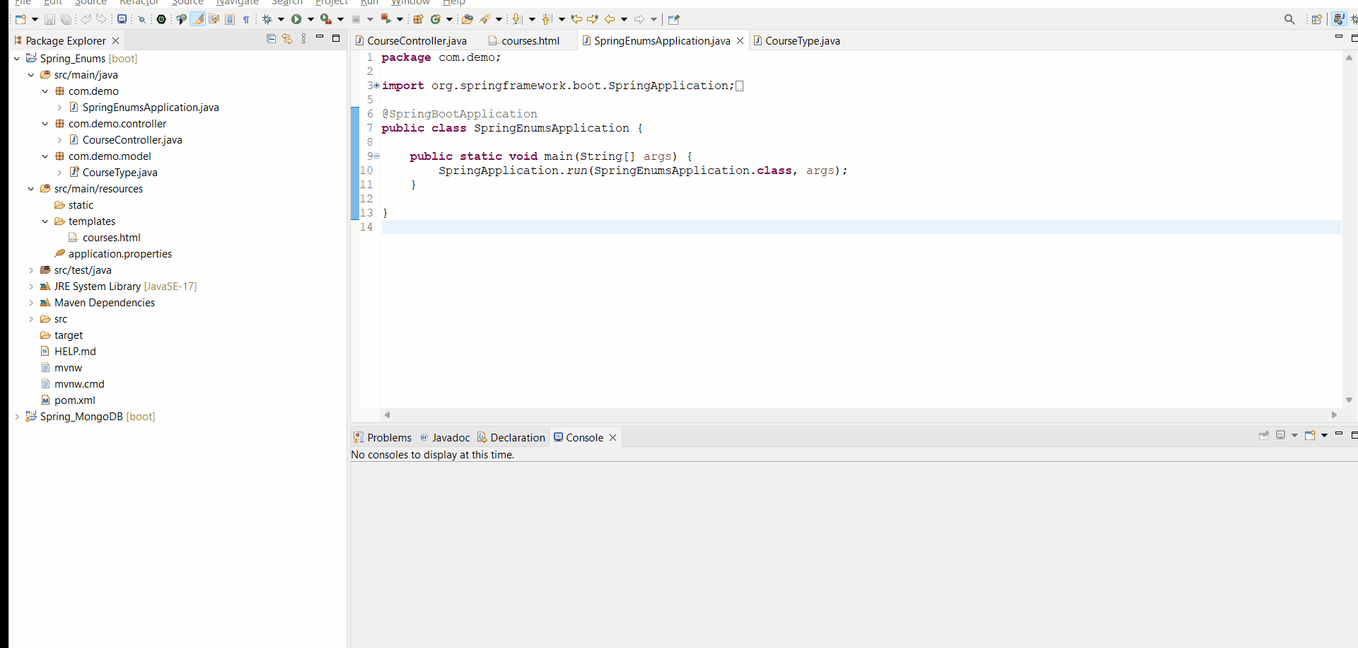The width and height of the screenshot is (1358, 648).
Task: Open the New wizard toolbar icon
Action: click(x=21, y=19)
